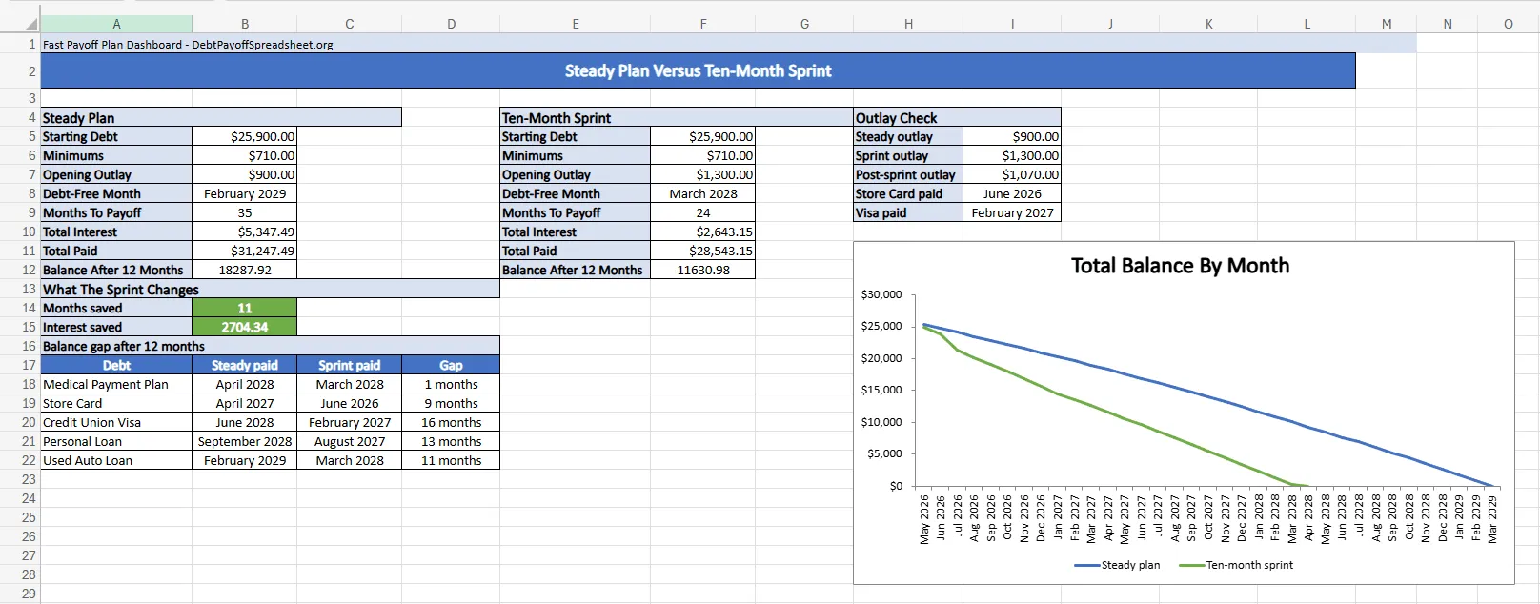Screen dimensions: 1540x604
Task: Click the select-all corner of the sheet
Action: coord(20,24)
